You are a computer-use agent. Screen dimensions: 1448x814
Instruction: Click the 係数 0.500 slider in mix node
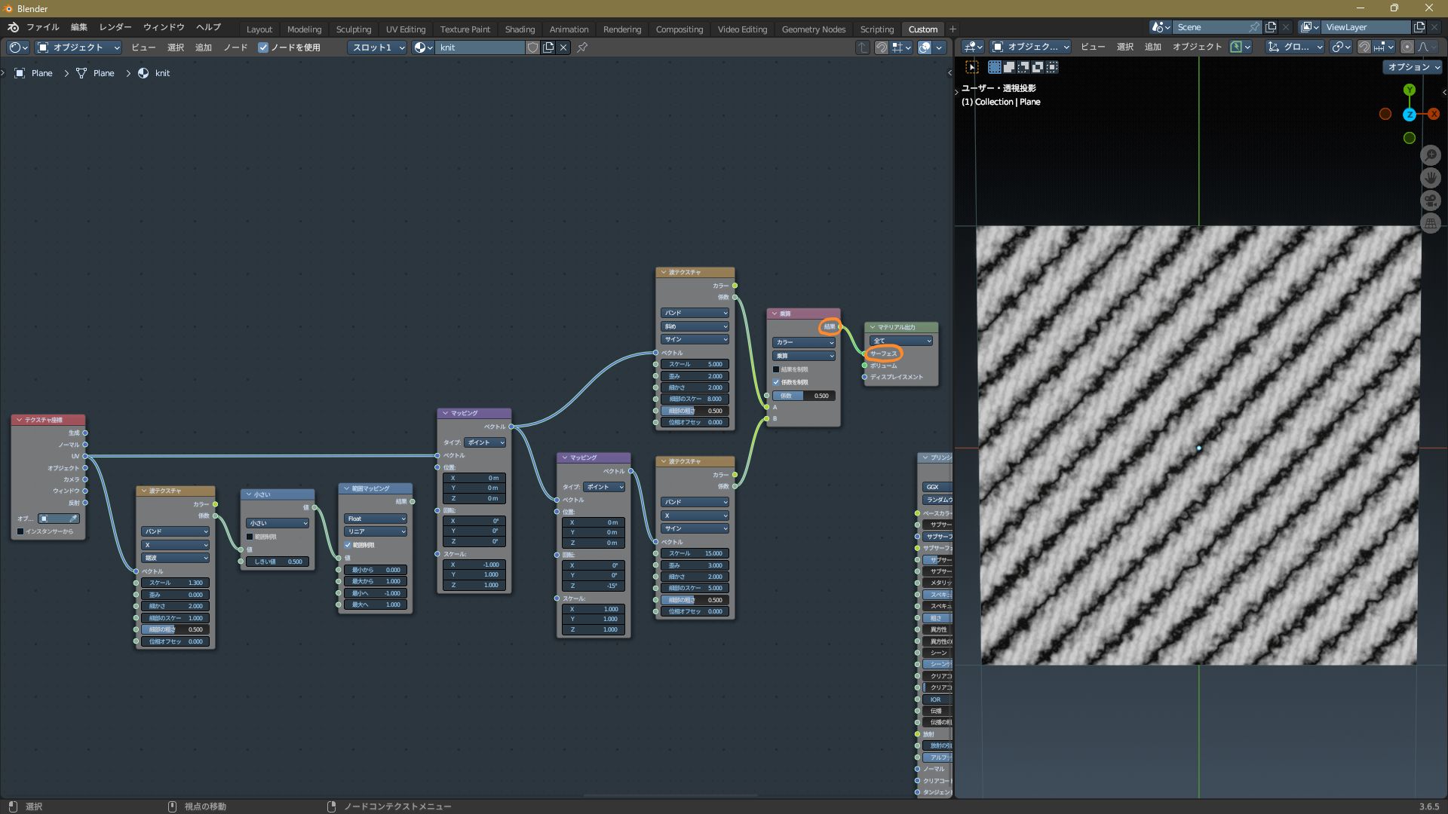pyautogui.click(x=803, y=396)
